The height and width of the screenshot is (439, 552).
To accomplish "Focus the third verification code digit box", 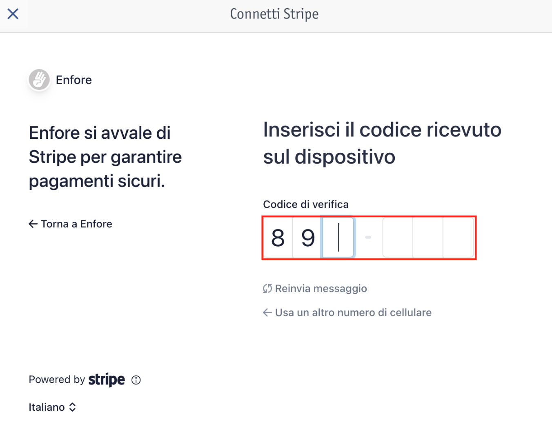I will click(338, 238).
